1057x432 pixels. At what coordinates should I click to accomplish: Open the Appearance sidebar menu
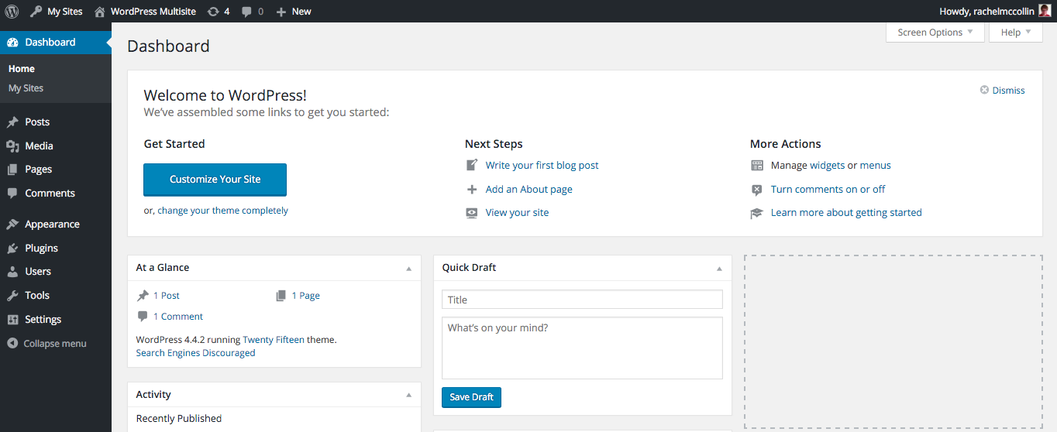[x=52, y=225]
